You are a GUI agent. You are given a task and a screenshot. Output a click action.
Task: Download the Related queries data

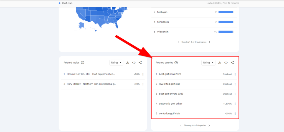point(220,63)
